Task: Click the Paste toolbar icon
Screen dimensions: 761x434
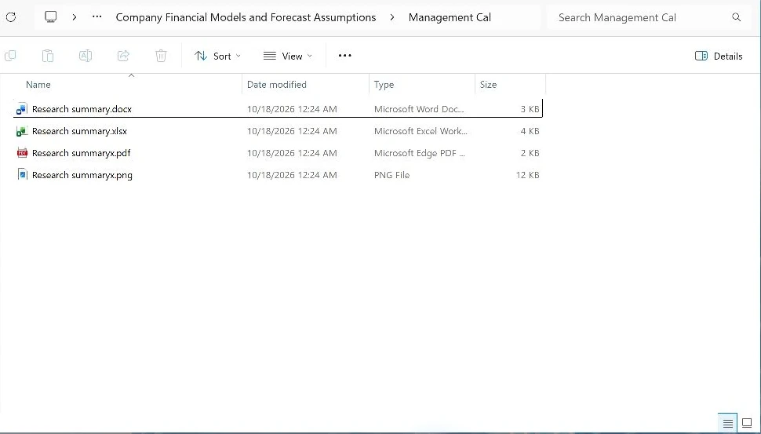Action: (x=48, y=56)
